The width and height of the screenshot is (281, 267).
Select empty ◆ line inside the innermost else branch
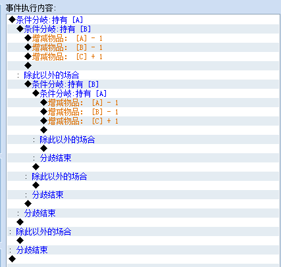(143, 149)
